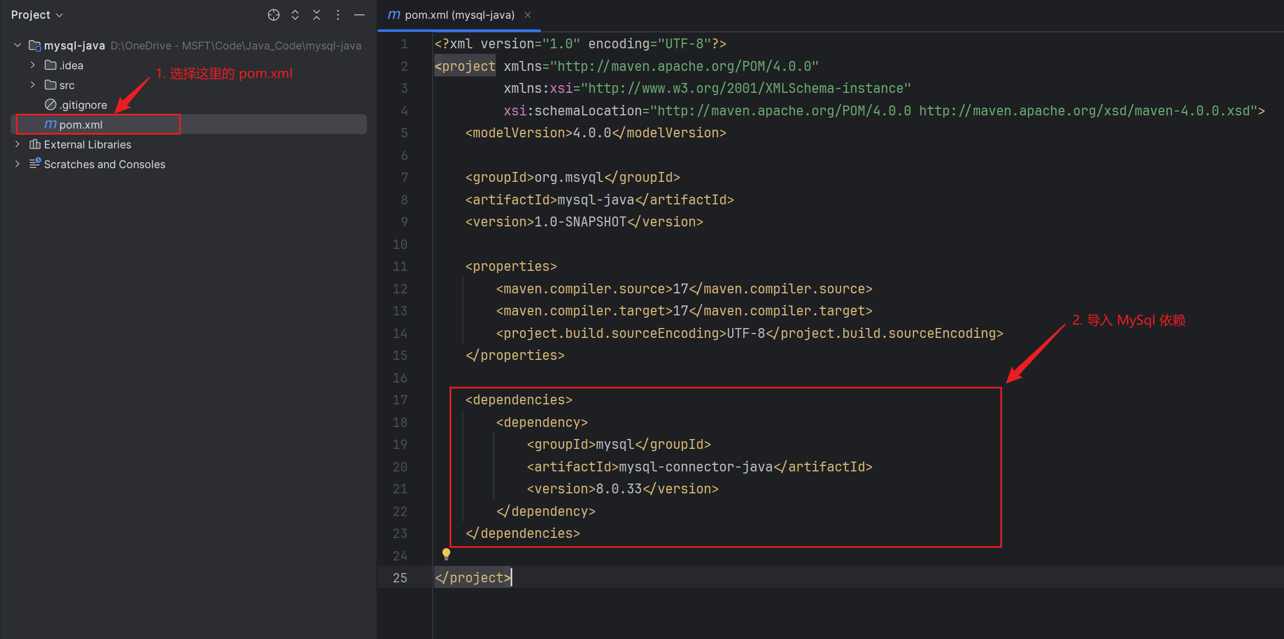
Task: Expand Scratches and Consoles node
Action: (x=18, y=164)
